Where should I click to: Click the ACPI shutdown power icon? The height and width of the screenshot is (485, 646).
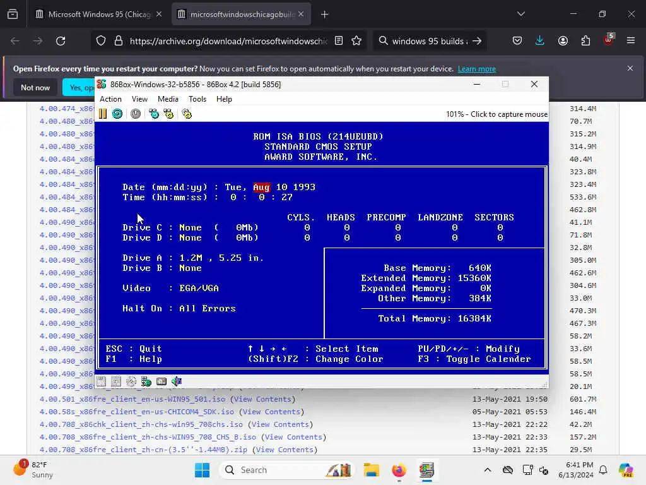coord(136,114)
